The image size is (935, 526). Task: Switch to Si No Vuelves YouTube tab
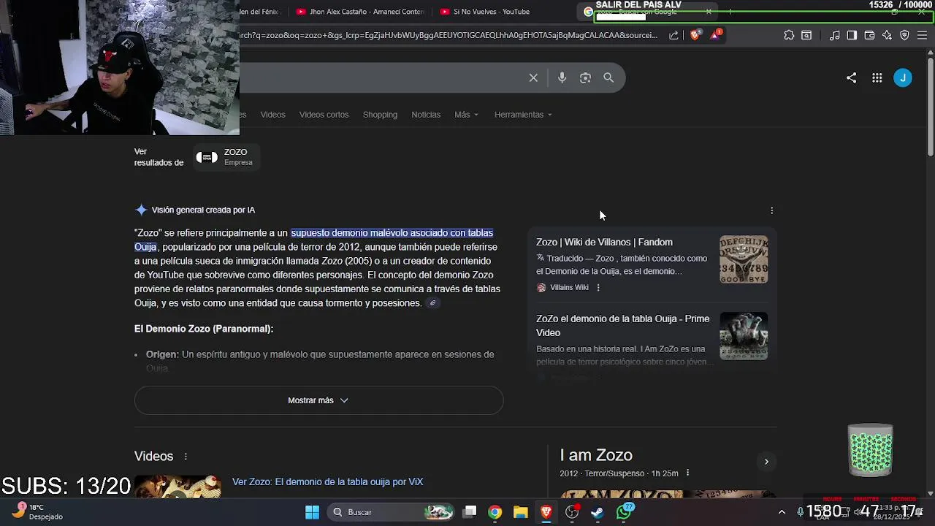[485, 12]
